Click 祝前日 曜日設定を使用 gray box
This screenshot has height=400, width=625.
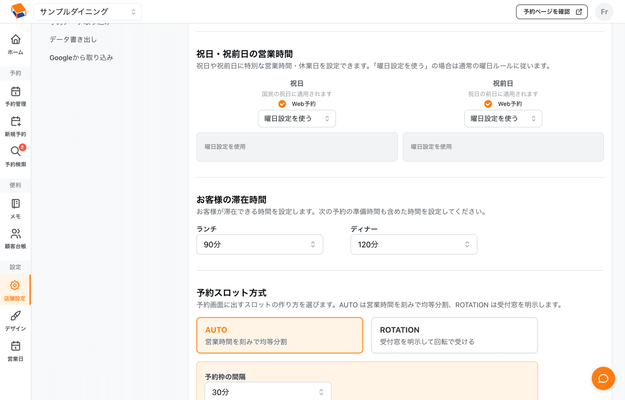tap(503, 147)
